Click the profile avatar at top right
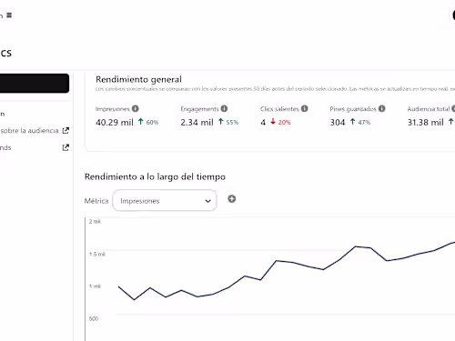This screenshot has width=455, height=341. click(x=453, y=15)
